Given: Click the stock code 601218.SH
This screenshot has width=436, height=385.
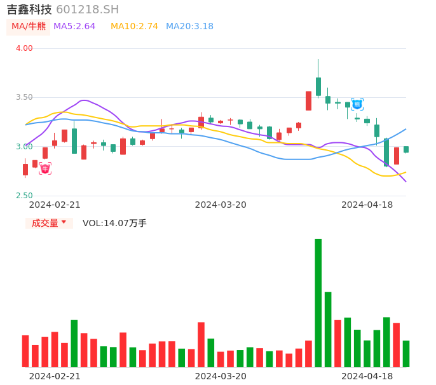Looking at the screenshot, I should point(87,10).
